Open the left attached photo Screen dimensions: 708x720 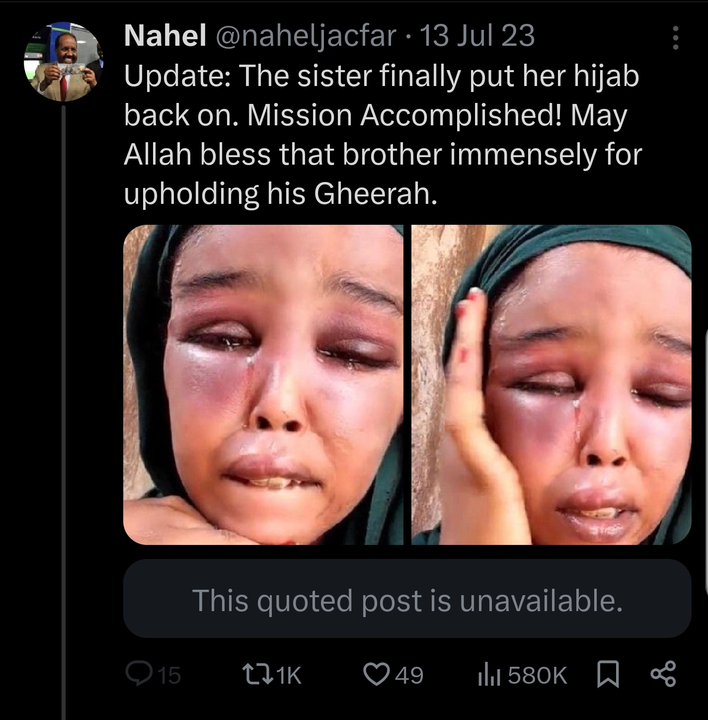263,384
